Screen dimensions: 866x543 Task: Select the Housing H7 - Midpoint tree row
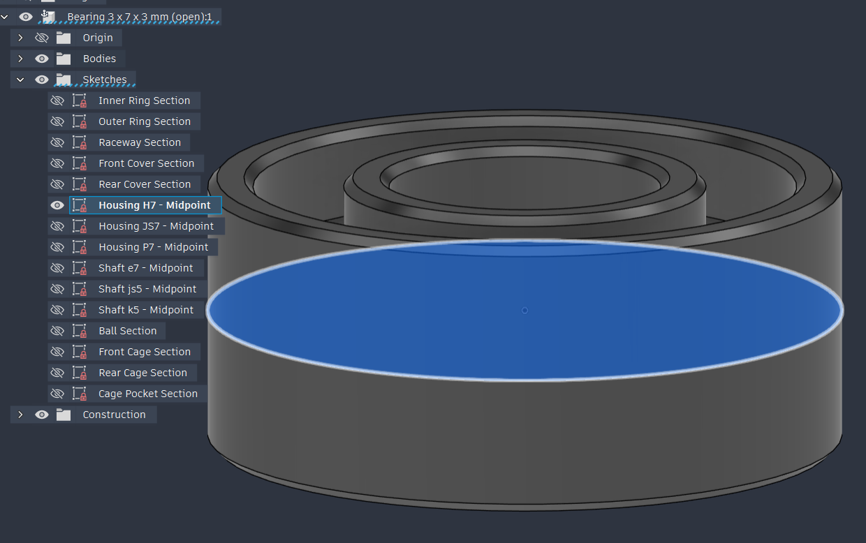(x=135, y=205)
